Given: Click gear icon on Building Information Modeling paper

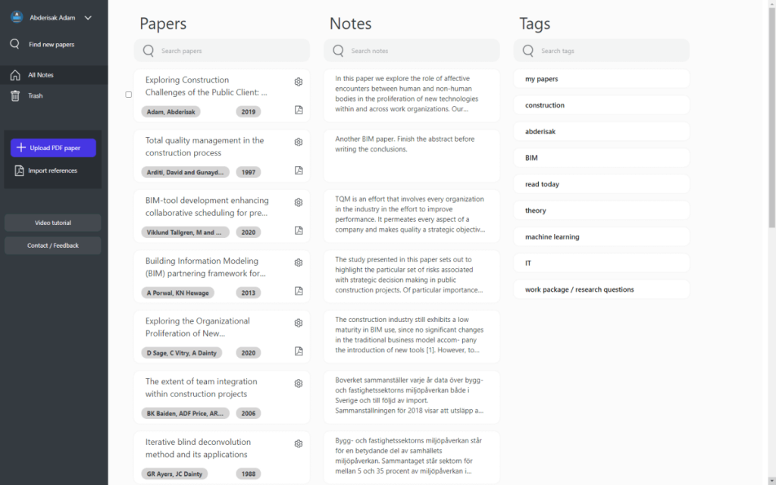Looking at the screenshot, I should click(x=299, y=263).
